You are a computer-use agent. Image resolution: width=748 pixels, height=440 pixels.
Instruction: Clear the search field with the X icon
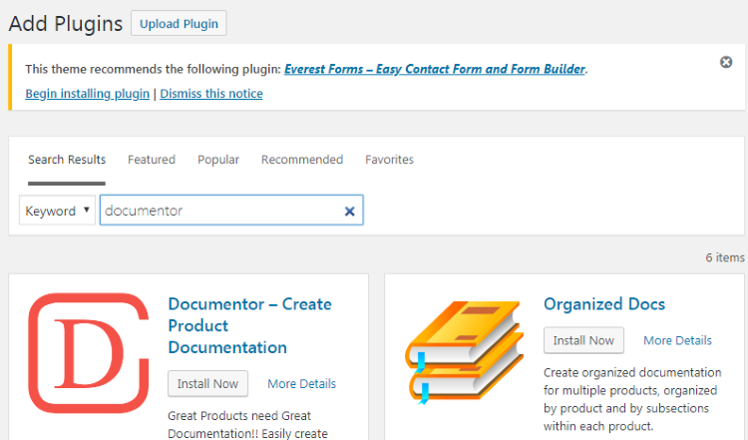click(x=350, y=211)
